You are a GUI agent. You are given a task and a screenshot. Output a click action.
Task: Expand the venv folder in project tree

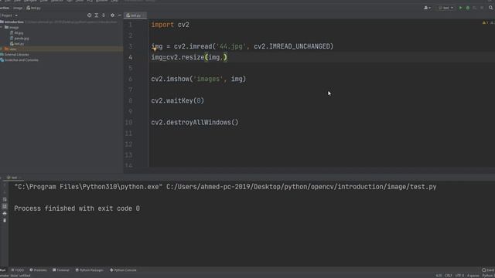(x=2, y=49)
